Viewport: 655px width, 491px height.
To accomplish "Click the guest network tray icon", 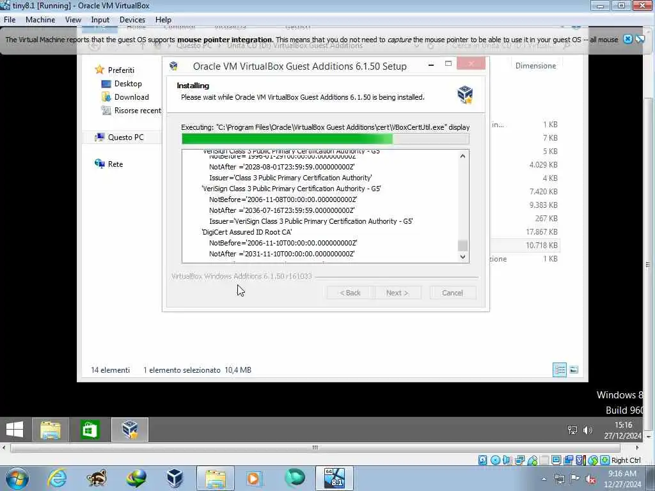I will [572, 430].
